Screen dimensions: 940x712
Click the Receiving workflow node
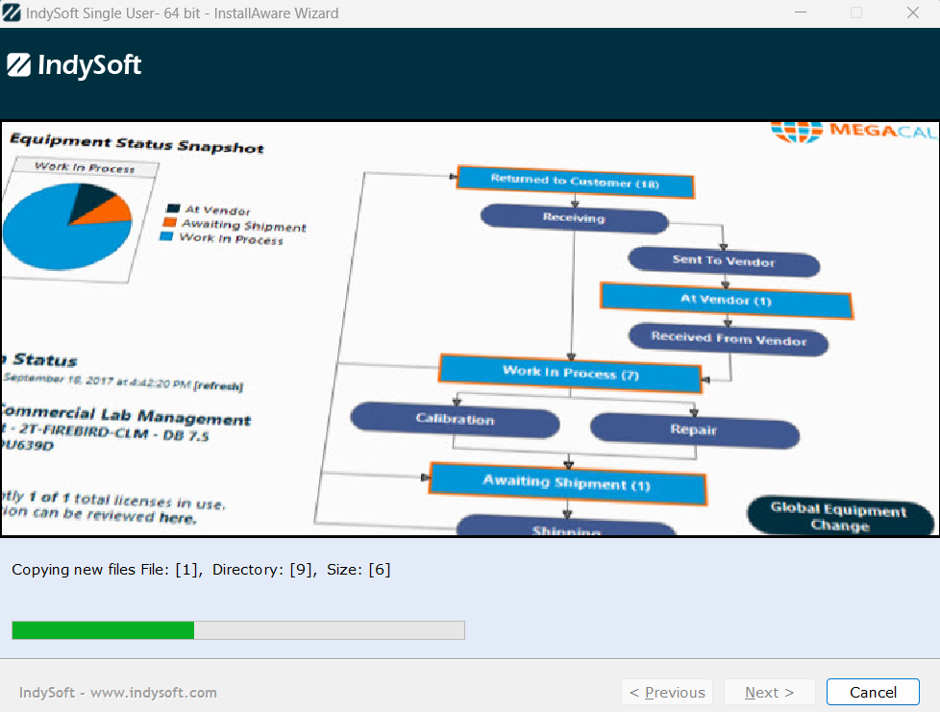pyautogui.click(x=574, y=218)
